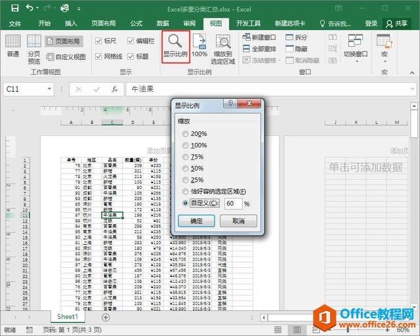
Task: Split the window (拆分)
Action: (296, 37)
